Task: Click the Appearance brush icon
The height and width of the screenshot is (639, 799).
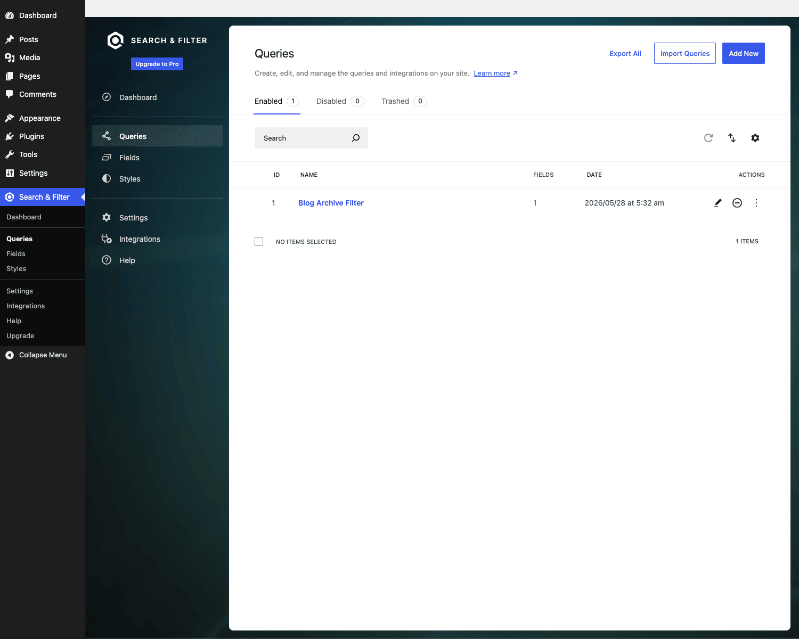Action: click(10, 118)
